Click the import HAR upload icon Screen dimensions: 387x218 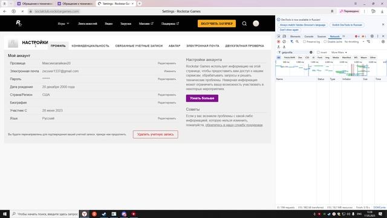click(x=279, y=47)
